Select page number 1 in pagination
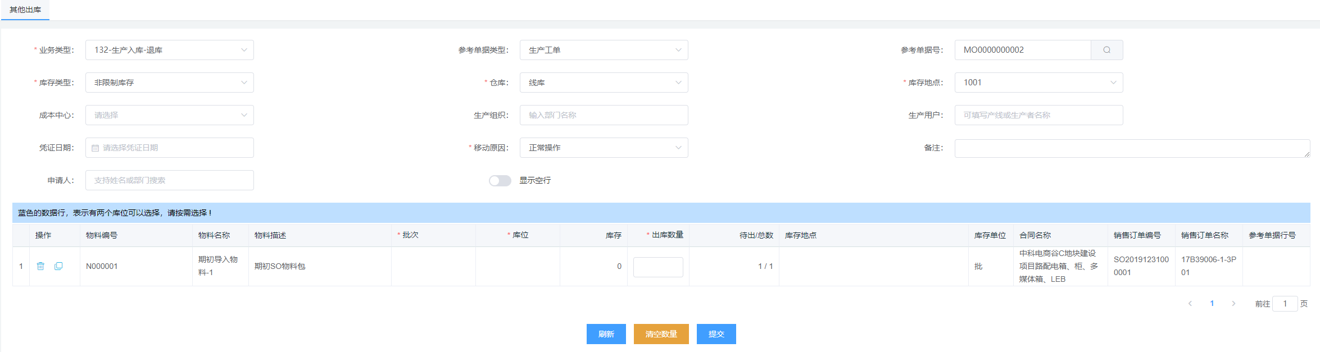Screen dimensions: 1320x352 (1212, 304)
